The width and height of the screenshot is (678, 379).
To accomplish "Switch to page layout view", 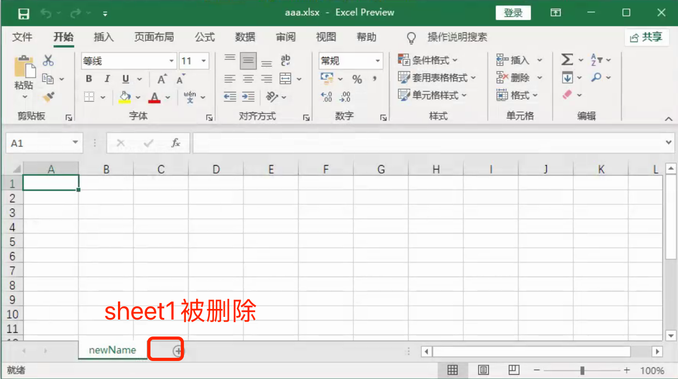I will click(x=484, y=370).
